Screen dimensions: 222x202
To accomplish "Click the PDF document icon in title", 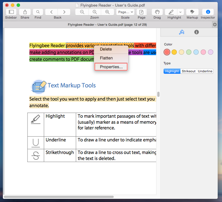I will tap(77, 5).
